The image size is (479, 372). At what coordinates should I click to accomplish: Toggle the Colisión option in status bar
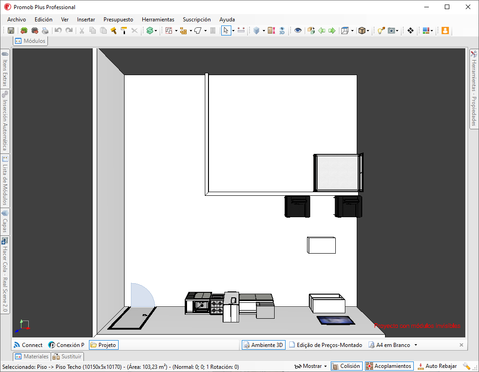point(346,366)
